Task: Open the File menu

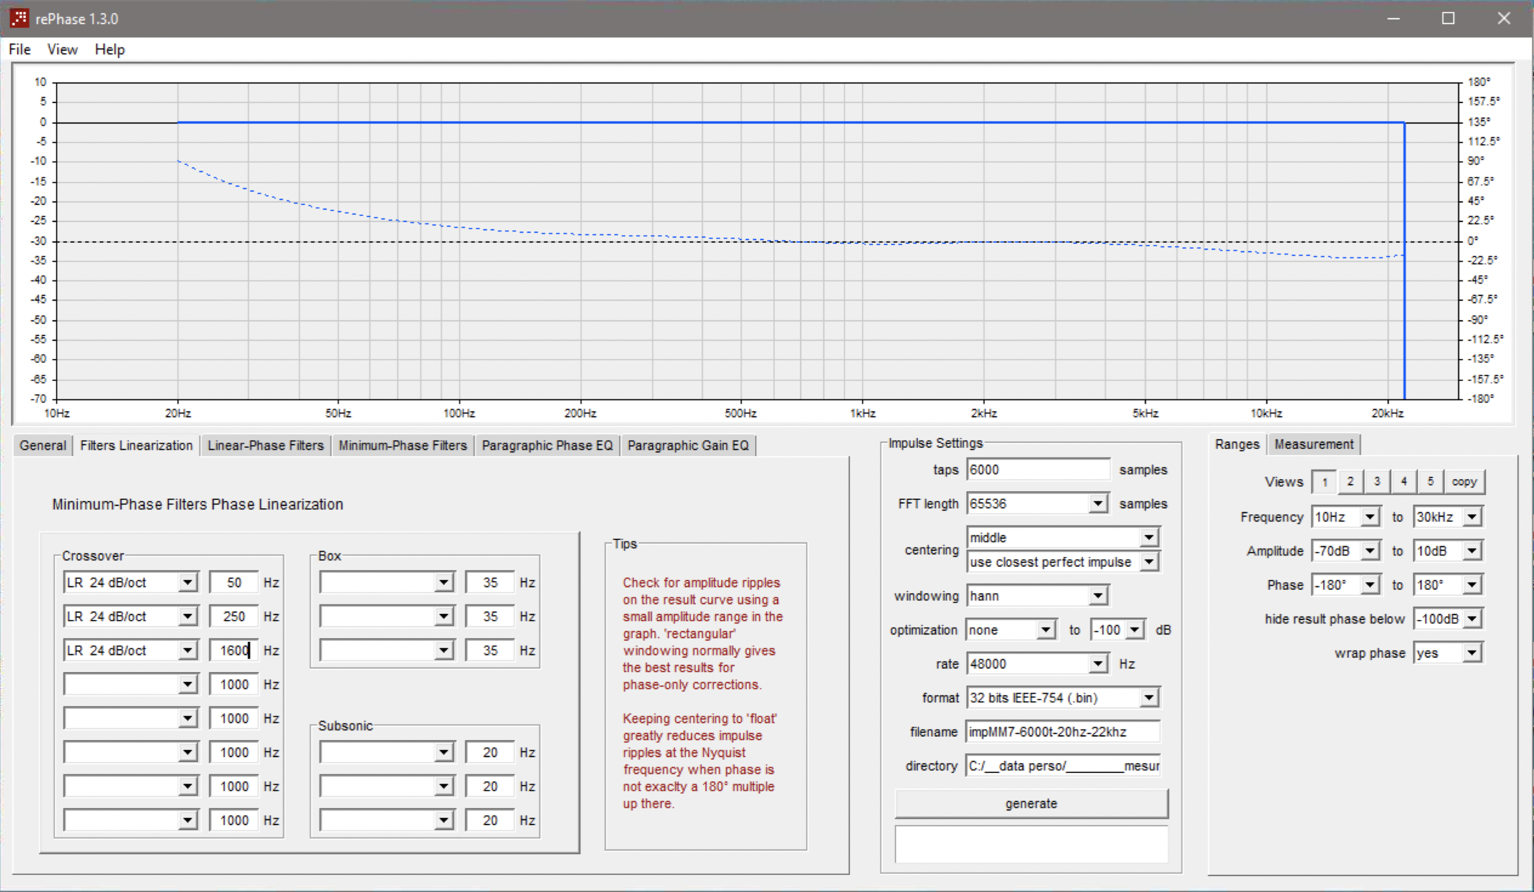Action: [19, 49]
